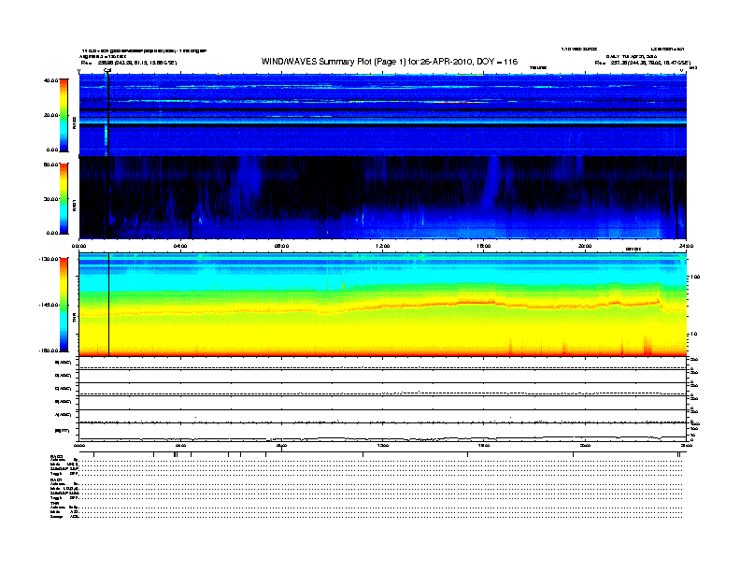Click the RAD2 color scale bar

coord(64,115)
